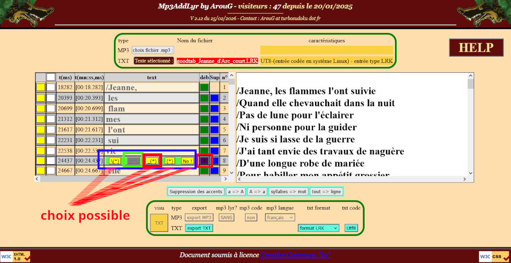Screen dimensions: 511x263
Task: Open the mp3 langue français dropdown
Action: [x=280, y=217]
